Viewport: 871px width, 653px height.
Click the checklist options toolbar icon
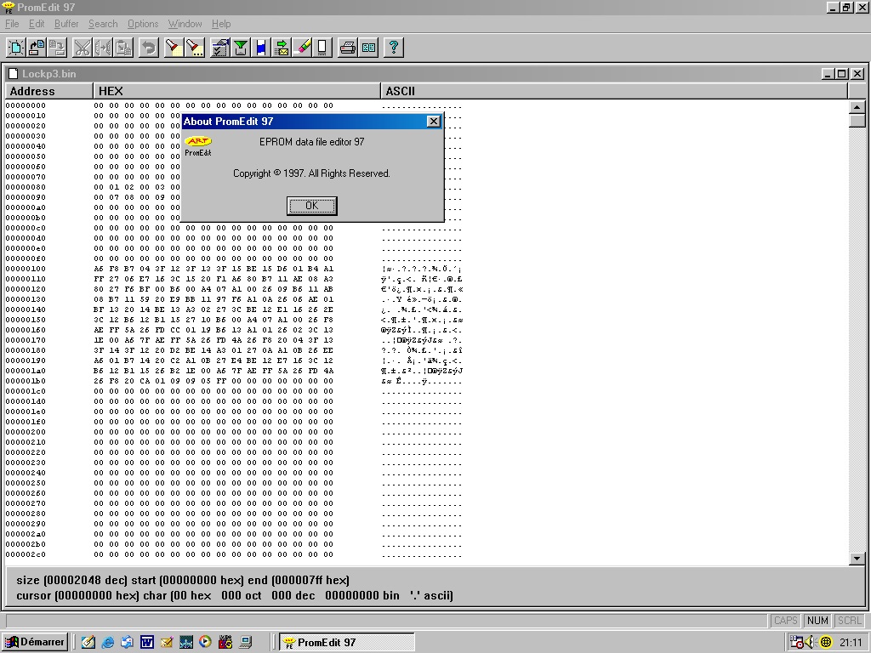pyautogui.click(x=220, y=48)
